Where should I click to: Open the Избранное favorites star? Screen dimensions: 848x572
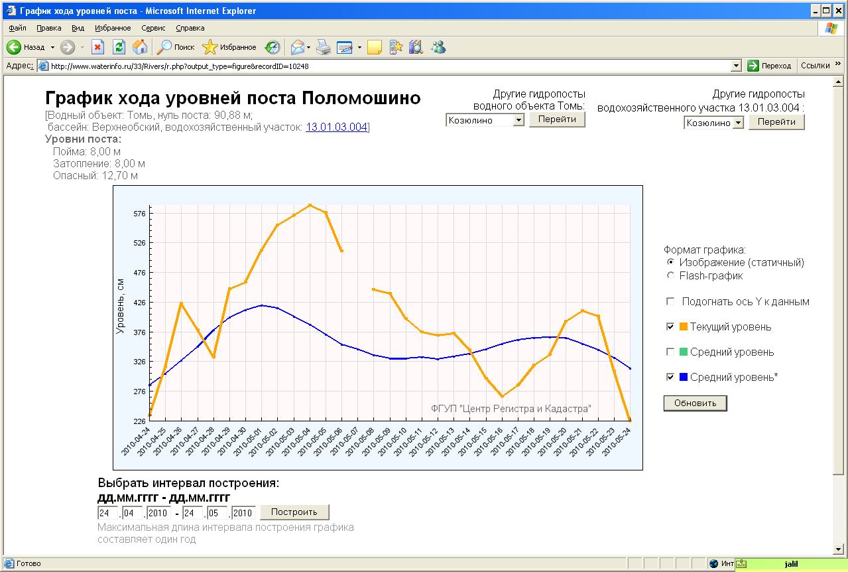(229, 47)
